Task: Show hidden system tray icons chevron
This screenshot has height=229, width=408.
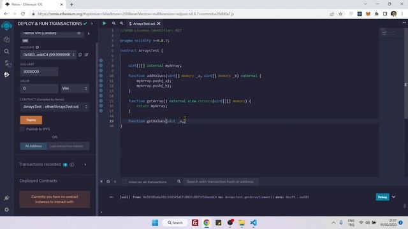Action: [333, 223]
